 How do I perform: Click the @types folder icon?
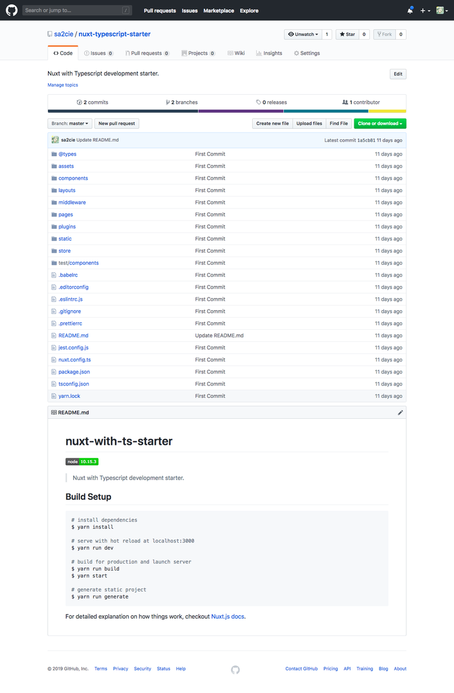click(54, 154)
